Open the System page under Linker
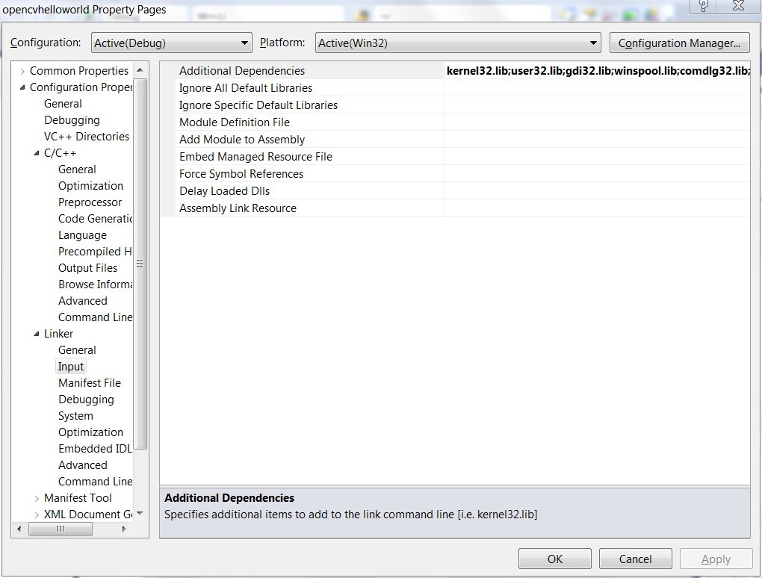 click(75, 415)
